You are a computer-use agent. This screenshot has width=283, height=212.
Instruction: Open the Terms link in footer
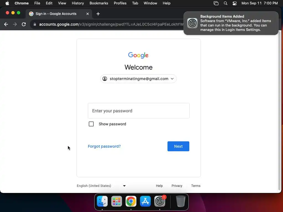(196, 186)
